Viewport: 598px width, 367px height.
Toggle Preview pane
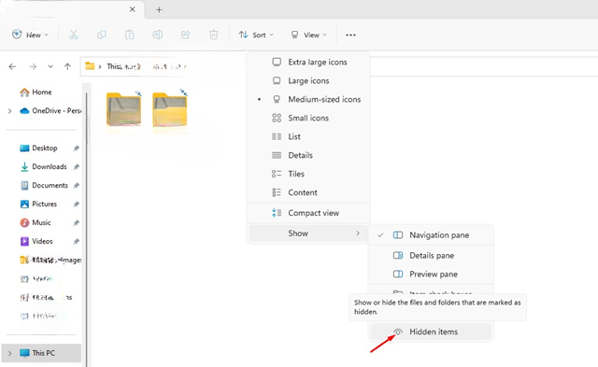coord(431,274)
